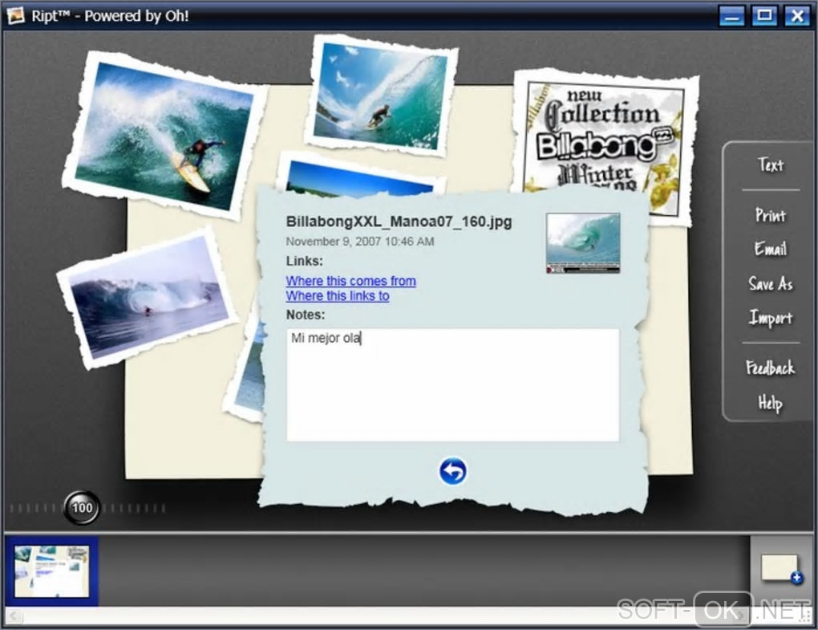Select Import in side menu

771,317
